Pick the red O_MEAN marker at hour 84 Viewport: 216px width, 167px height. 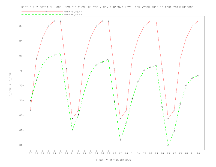198,21
